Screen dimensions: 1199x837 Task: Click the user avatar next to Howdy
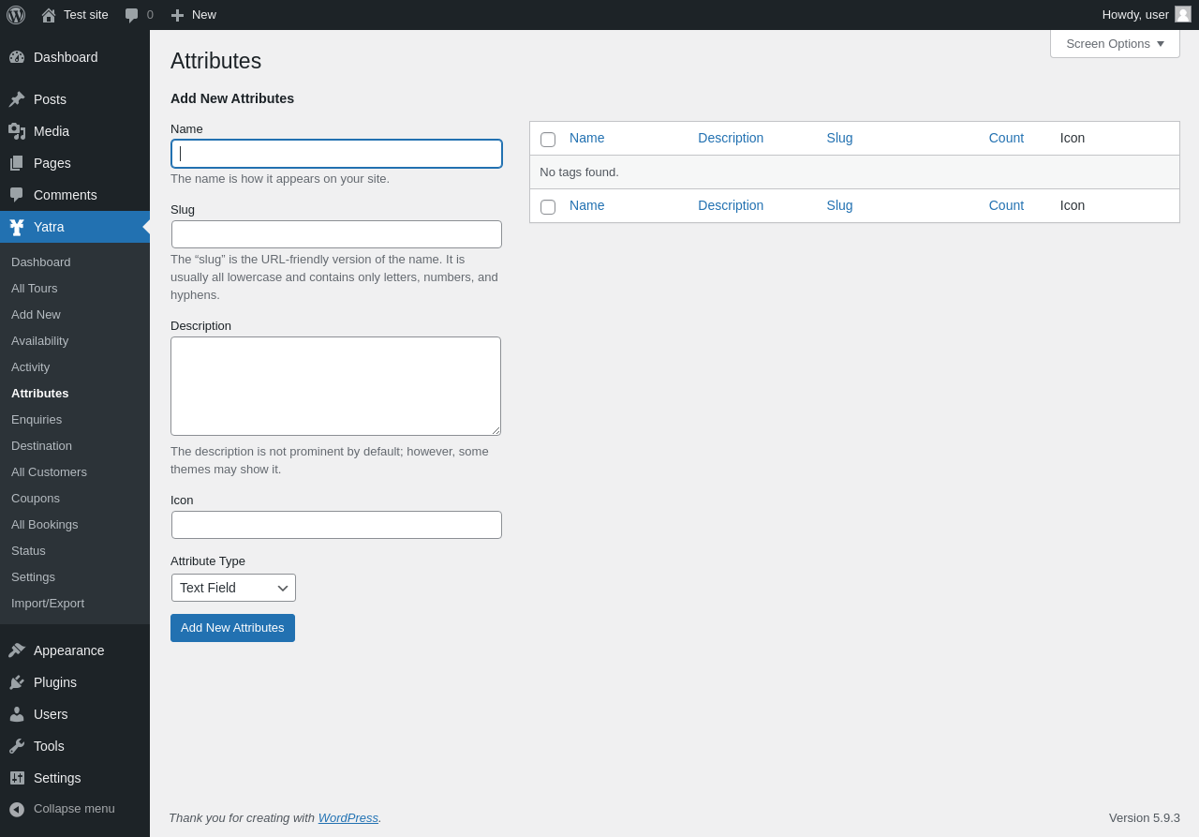pyautogui.click(x=1183, y=14)
